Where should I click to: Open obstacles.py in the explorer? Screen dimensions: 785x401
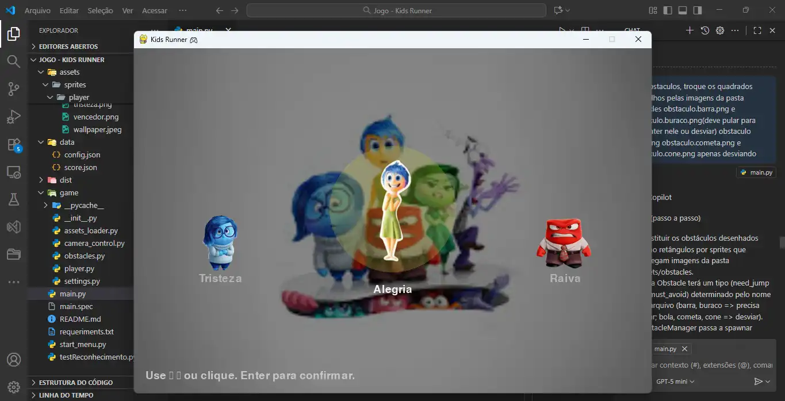84,256
